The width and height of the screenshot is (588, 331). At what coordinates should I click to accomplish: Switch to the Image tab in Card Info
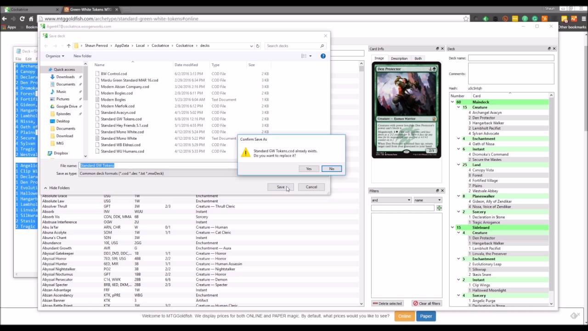379,58
